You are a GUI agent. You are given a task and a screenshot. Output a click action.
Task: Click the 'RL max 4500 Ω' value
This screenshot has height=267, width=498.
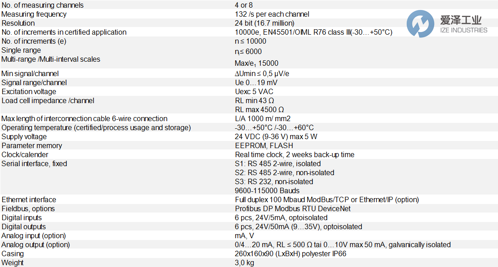tap(260, 109)
